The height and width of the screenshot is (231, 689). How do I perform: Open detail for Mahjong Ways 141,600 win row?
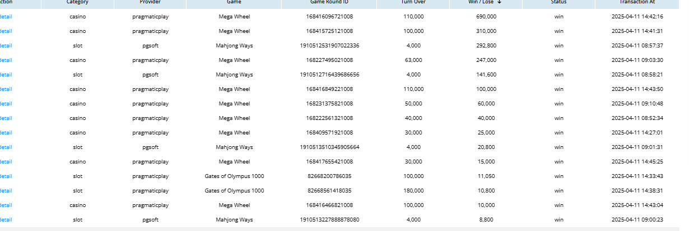(x=6, y=75)
